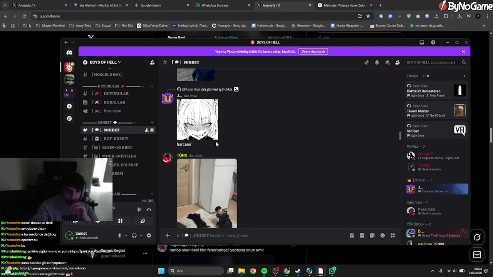The image size is (493, 277).
Task: Open the BattleBit Remastered activity card
Action: [437, 91]
